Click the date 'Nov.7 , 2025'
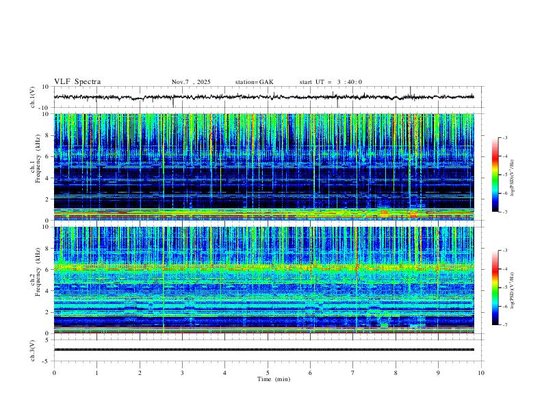Screen dimensions: 542x418 pyautogui.click(x=191, y=82)
